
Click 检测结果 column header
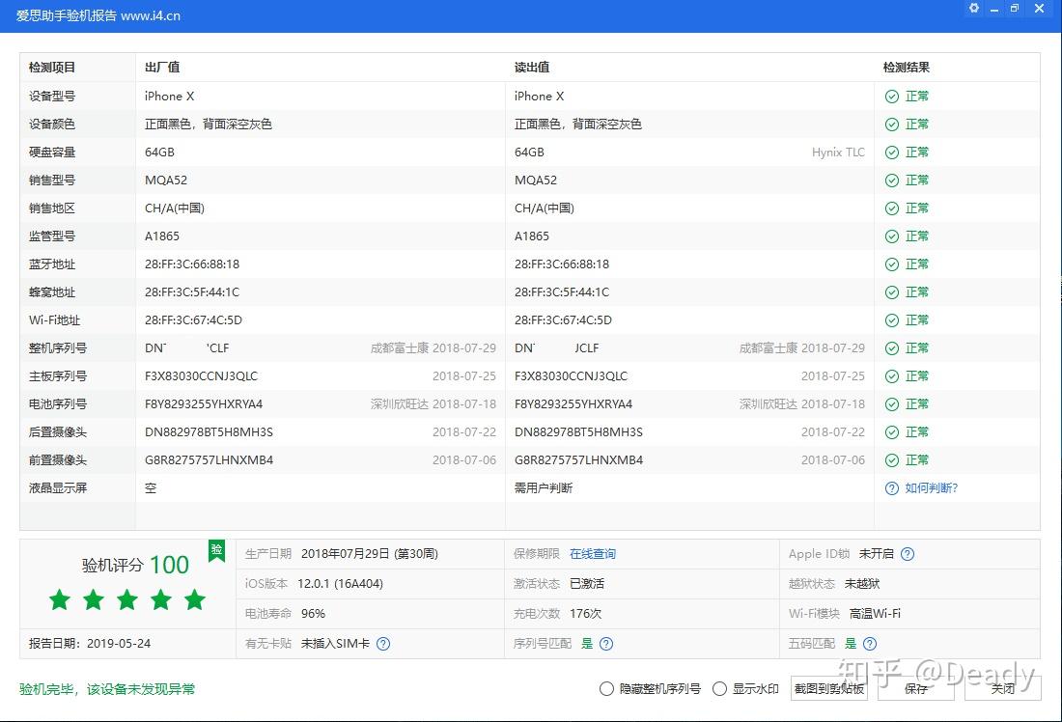pos(907,67)
